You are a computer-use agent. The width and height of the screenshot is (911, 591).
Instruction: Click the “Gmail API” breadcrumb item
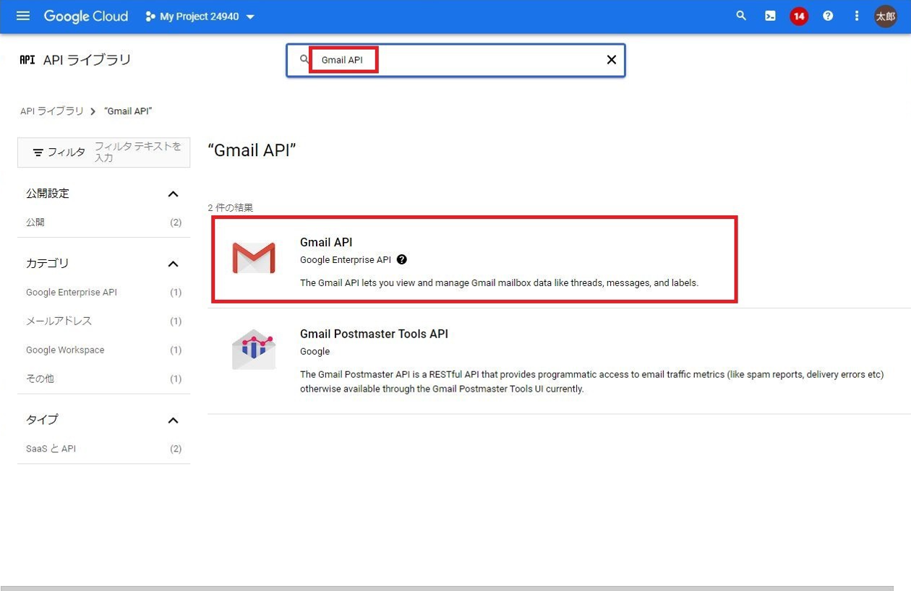click(128, 111)
